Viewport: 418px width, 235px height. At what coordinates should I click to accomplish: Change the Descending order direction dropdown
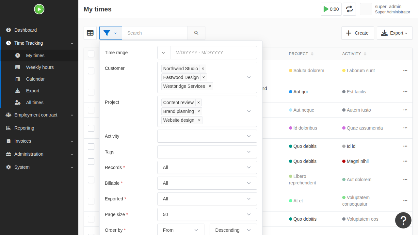[233, 230]
